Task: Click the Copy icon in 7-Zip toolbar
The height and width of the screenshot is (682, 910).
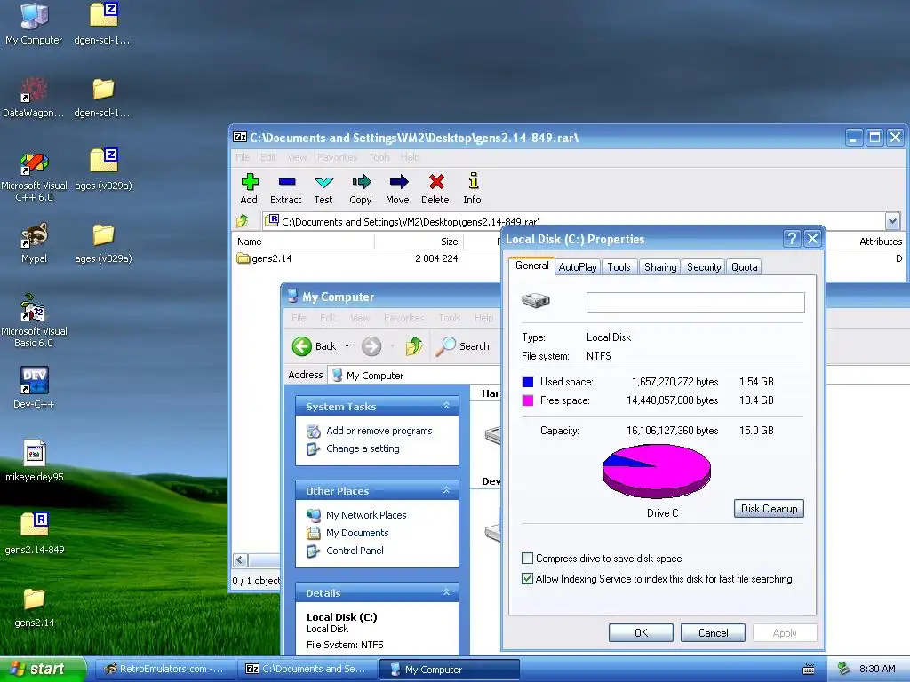Action: click(x=361, y=189)
